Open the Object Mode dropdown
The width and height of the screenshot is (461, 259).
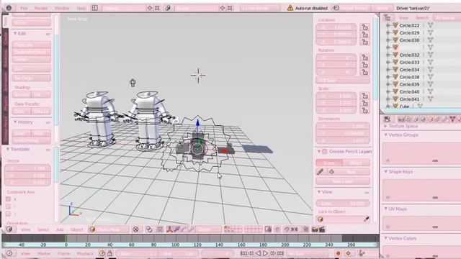(109, 230)
